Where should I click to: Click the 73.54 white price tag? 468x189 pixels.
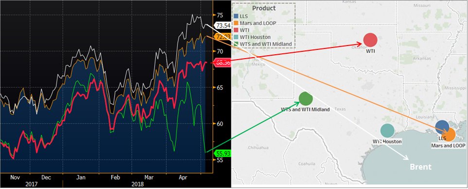click(x=223, y=26)
